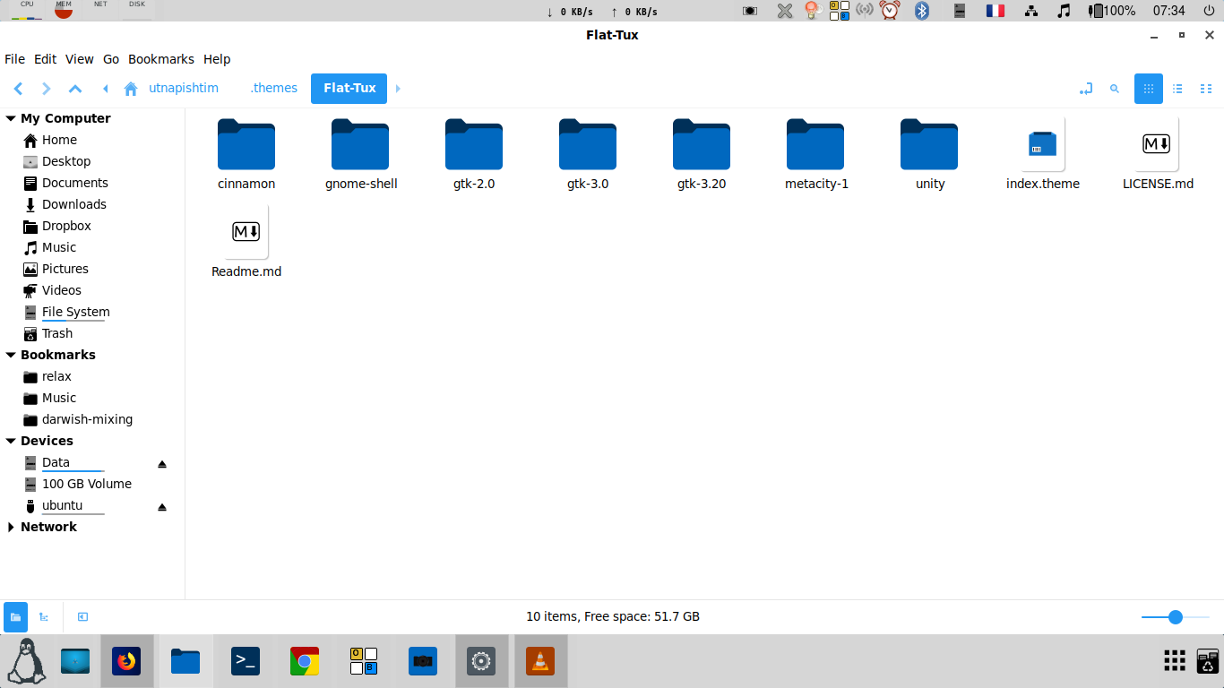Click the search magnifier icon
The width and height of the screenshot is (1224, 688).
click(x=1115, y=89)
